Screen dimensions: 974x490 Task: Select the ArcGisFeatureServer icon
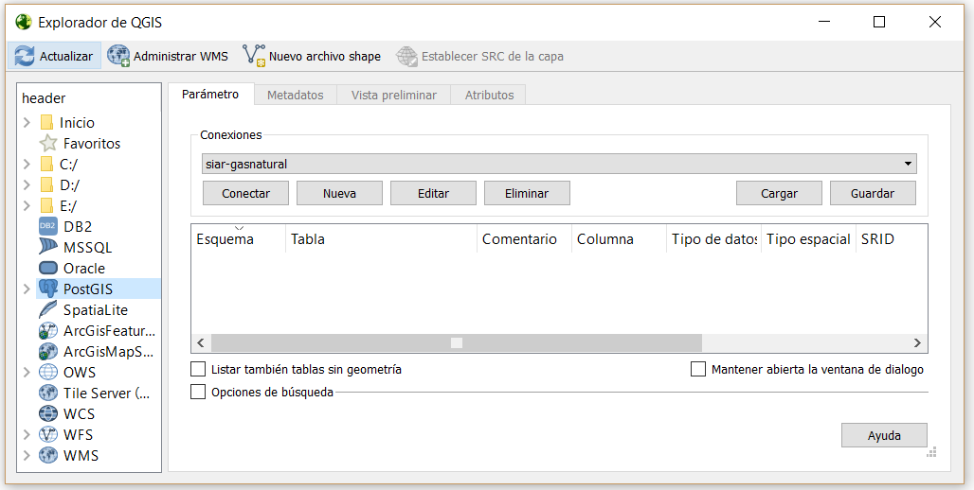click(47, 330)
